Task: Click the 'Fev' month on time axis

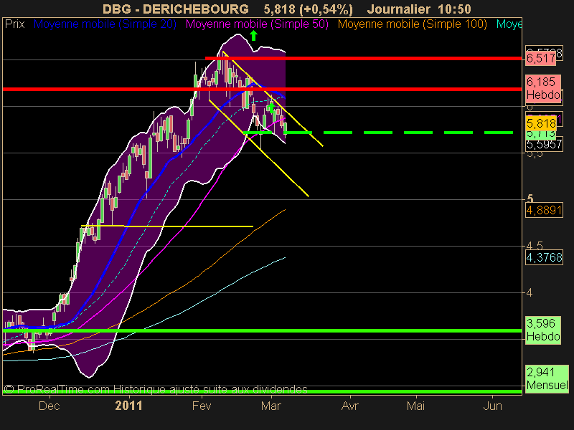Action: click(202, 406)
